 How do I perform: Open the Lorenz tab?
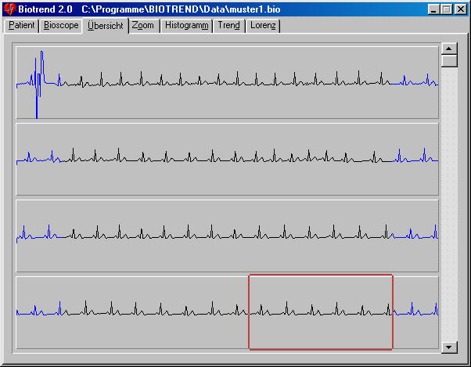[264, 26]
